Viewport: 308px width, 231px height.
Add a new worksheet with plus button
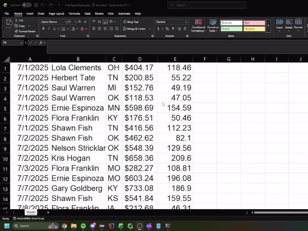pos(48,212)
